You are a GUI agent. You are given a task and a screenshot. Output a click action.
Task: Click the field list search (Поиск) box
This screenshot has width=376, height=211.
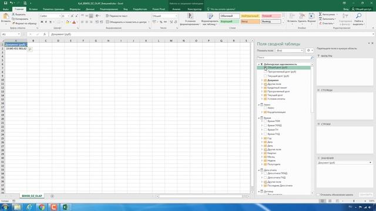pos(283,57)
